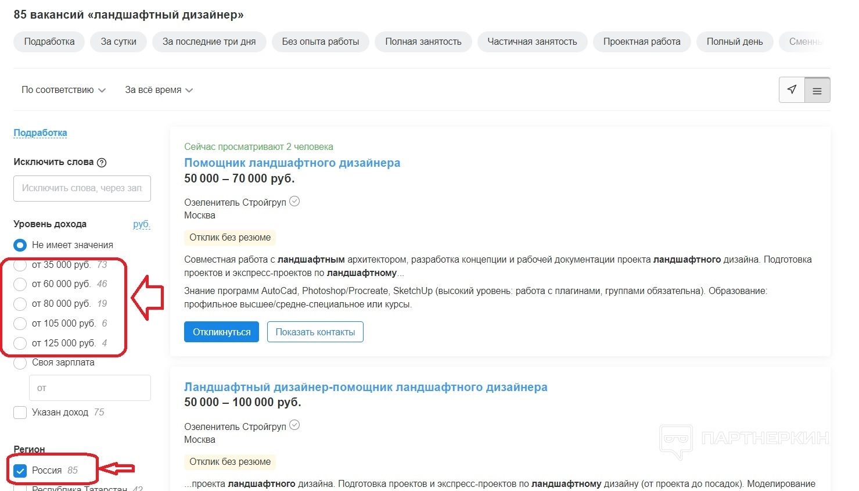Switch to list view icon

tap(817, 91)
